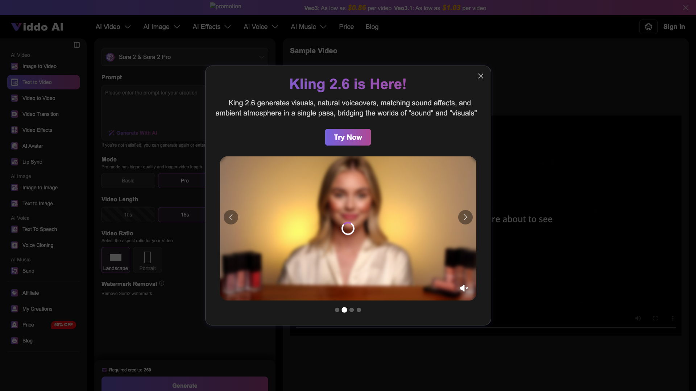The image size is (696, 391).
Task: Click the 50% OFF badge
Action: [63, 325]
